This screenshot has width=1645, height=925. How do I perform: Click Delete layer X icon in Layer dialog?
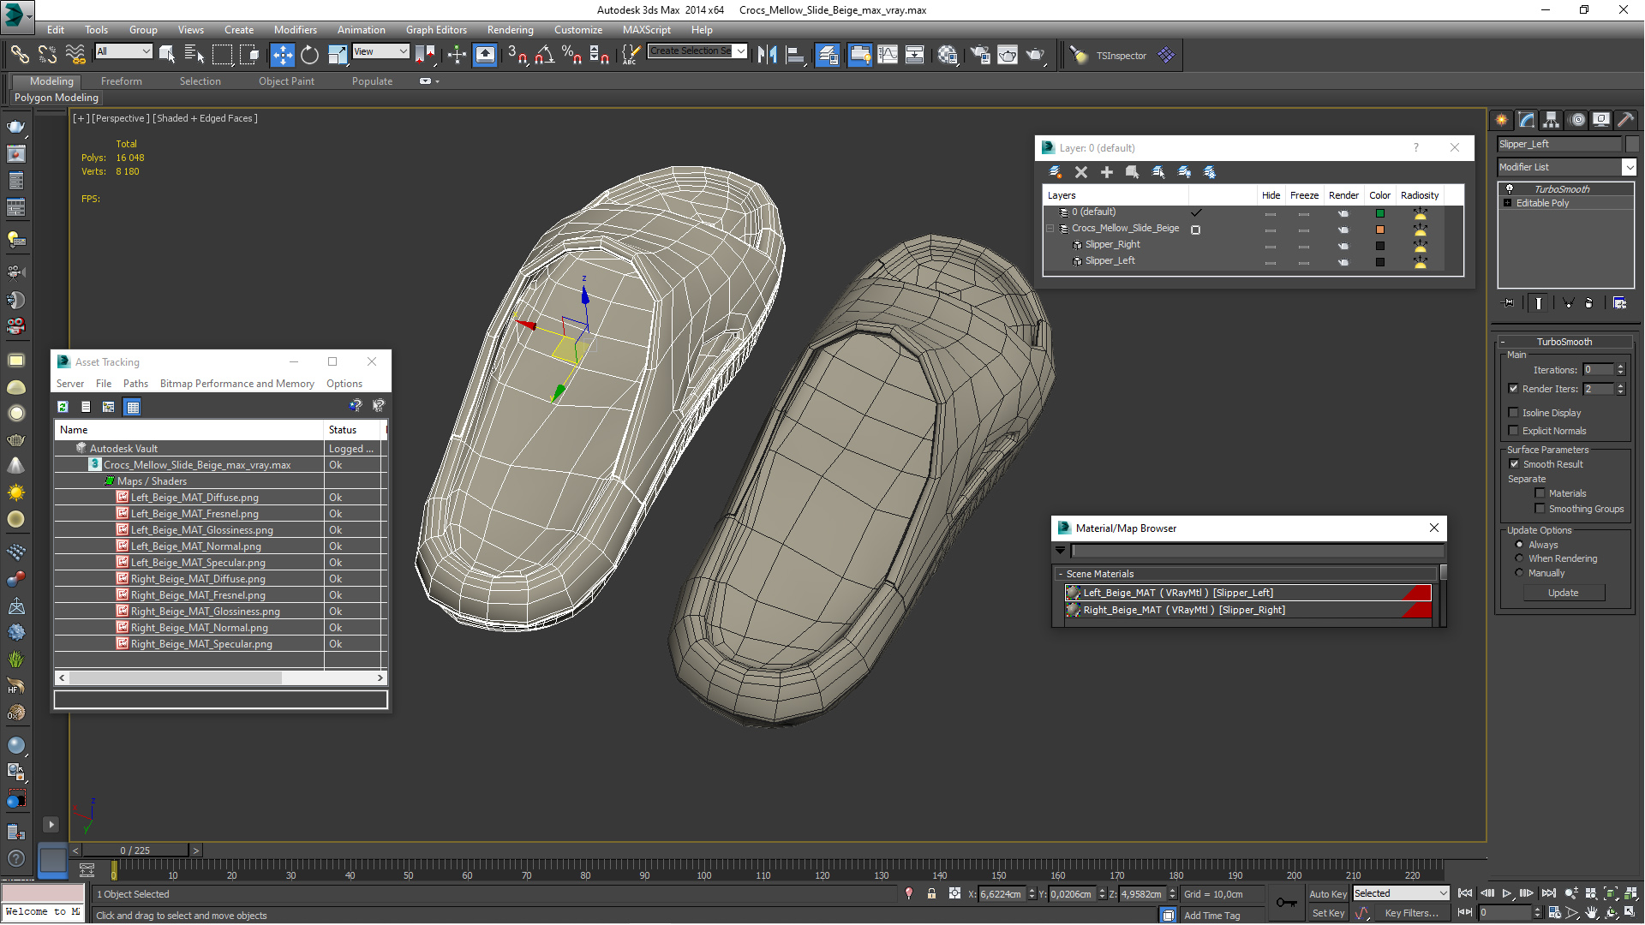[1081, 172]
